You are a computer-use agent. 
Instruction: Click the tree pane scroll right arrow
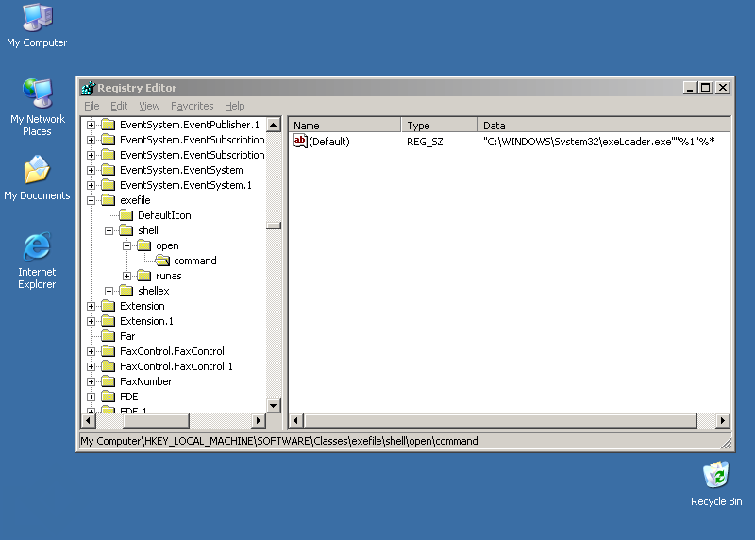(259, 420)
